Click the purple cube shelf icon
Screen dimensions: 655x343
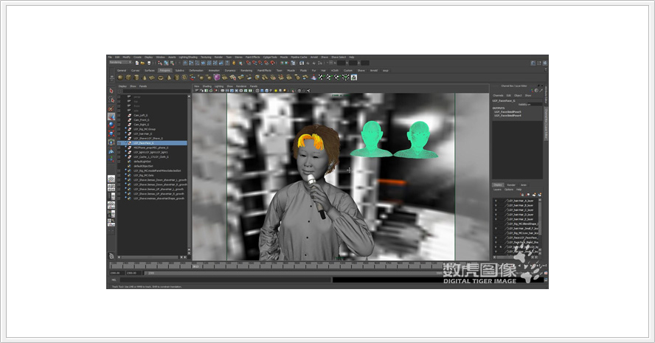(x=217, y=77)
